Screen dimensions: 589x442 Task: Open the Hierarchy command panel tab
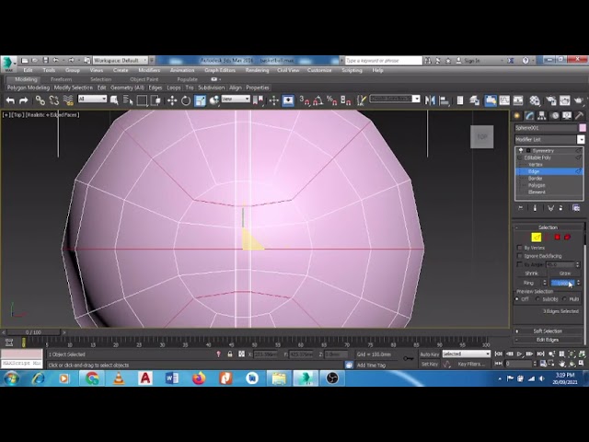[x=542, y=116]
